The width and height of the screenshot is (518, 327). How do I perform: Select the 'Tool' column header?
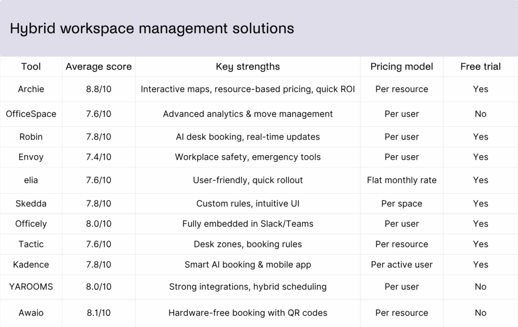(x=31, y=66)
